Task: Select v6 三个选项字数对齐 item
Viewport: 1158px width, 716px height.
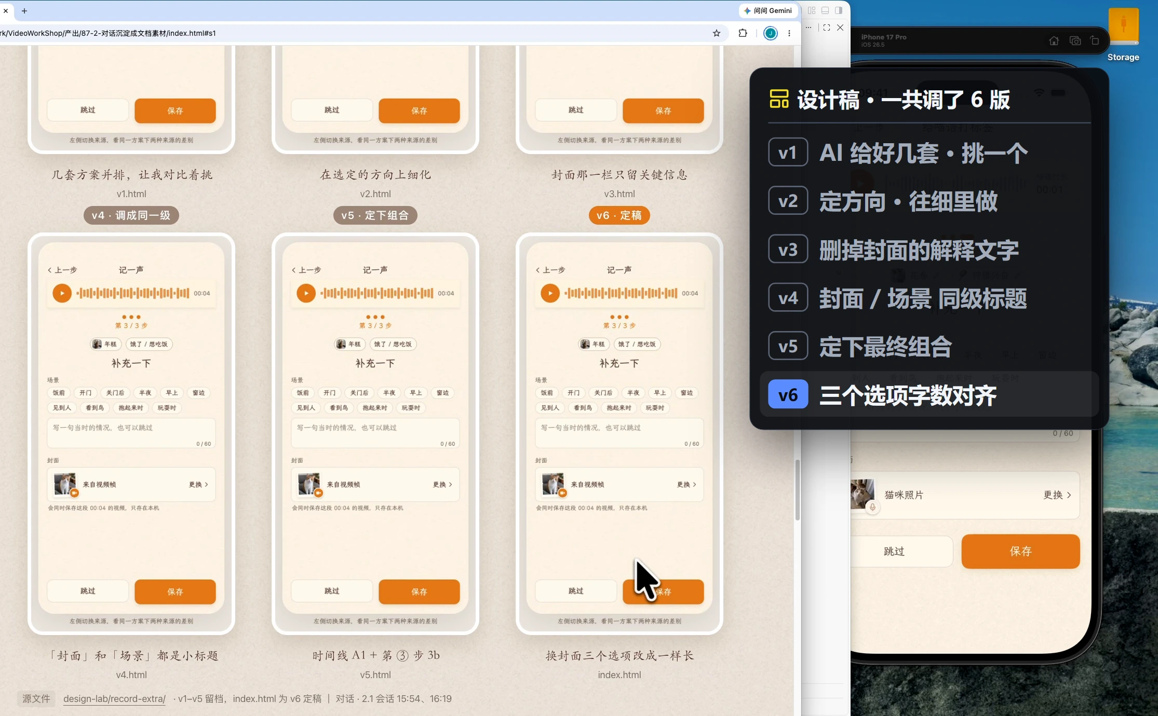Action: tap(929, 394)
